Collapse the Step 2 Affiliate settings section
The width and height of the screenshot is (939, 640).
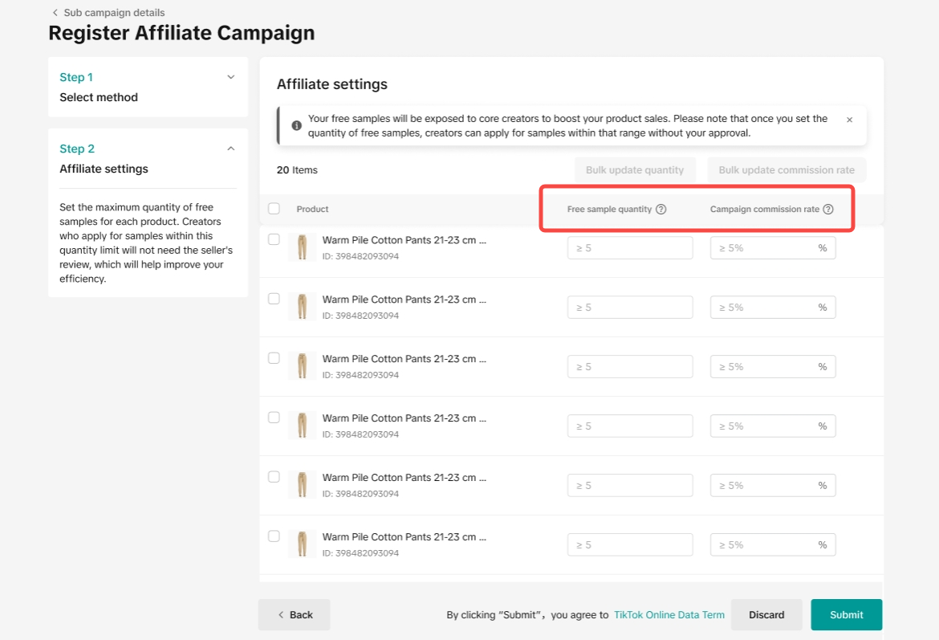pyautogui.click(x=231, y=149)
